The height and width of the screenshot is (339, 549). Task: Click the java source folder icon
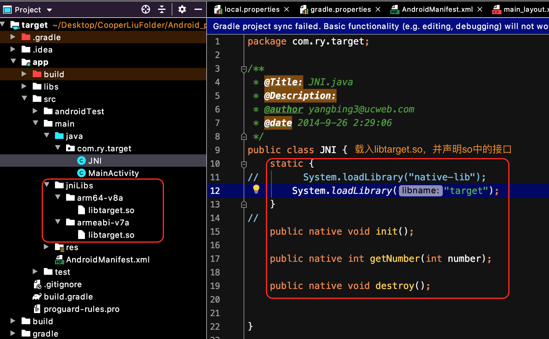(x=59, y=136)
